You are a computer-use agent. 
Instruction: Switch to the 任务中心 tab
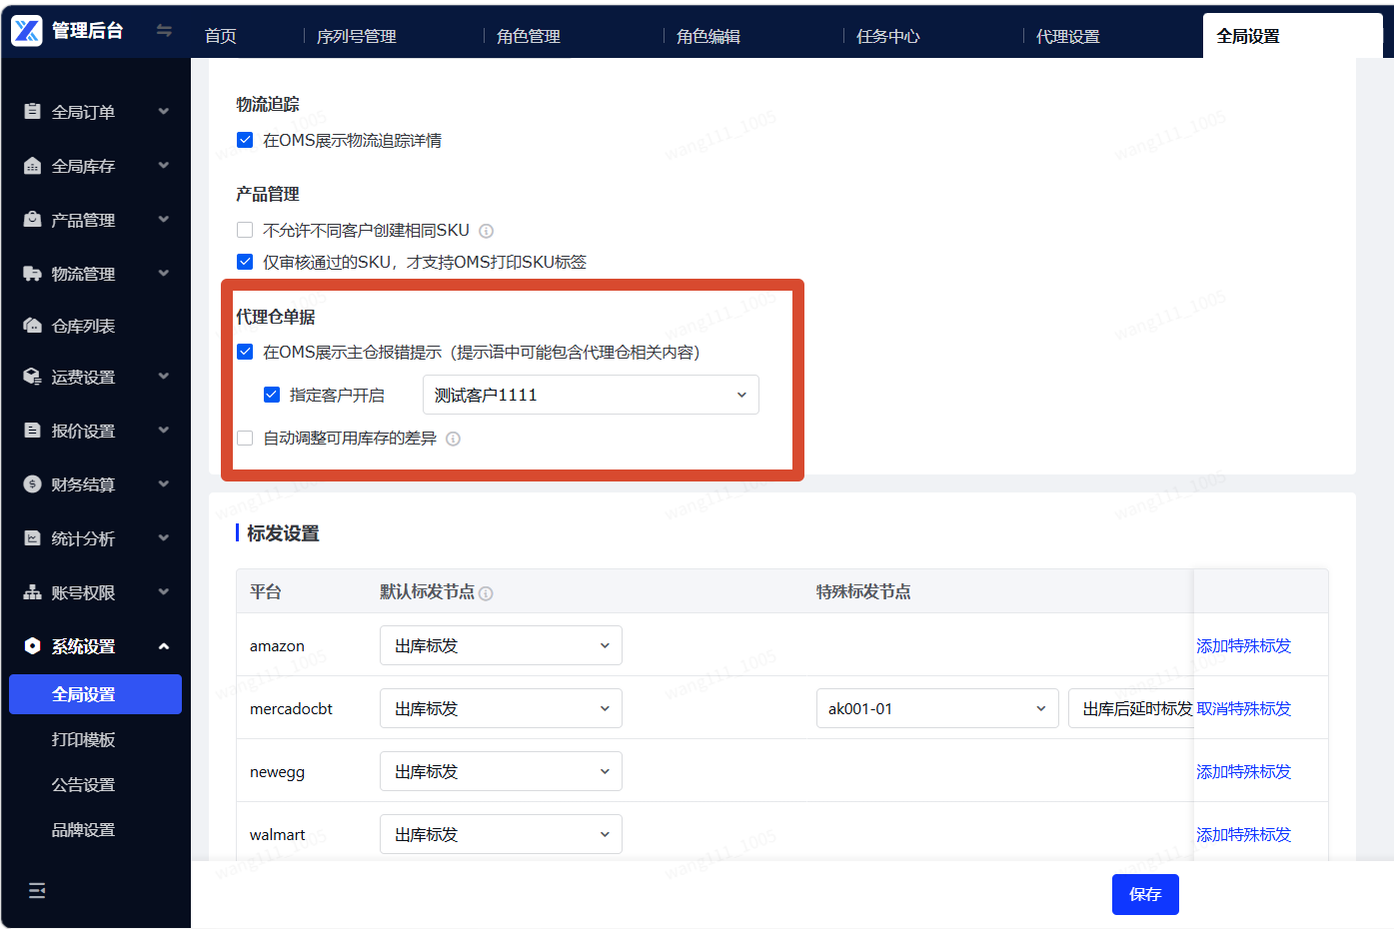pos(888,36)
